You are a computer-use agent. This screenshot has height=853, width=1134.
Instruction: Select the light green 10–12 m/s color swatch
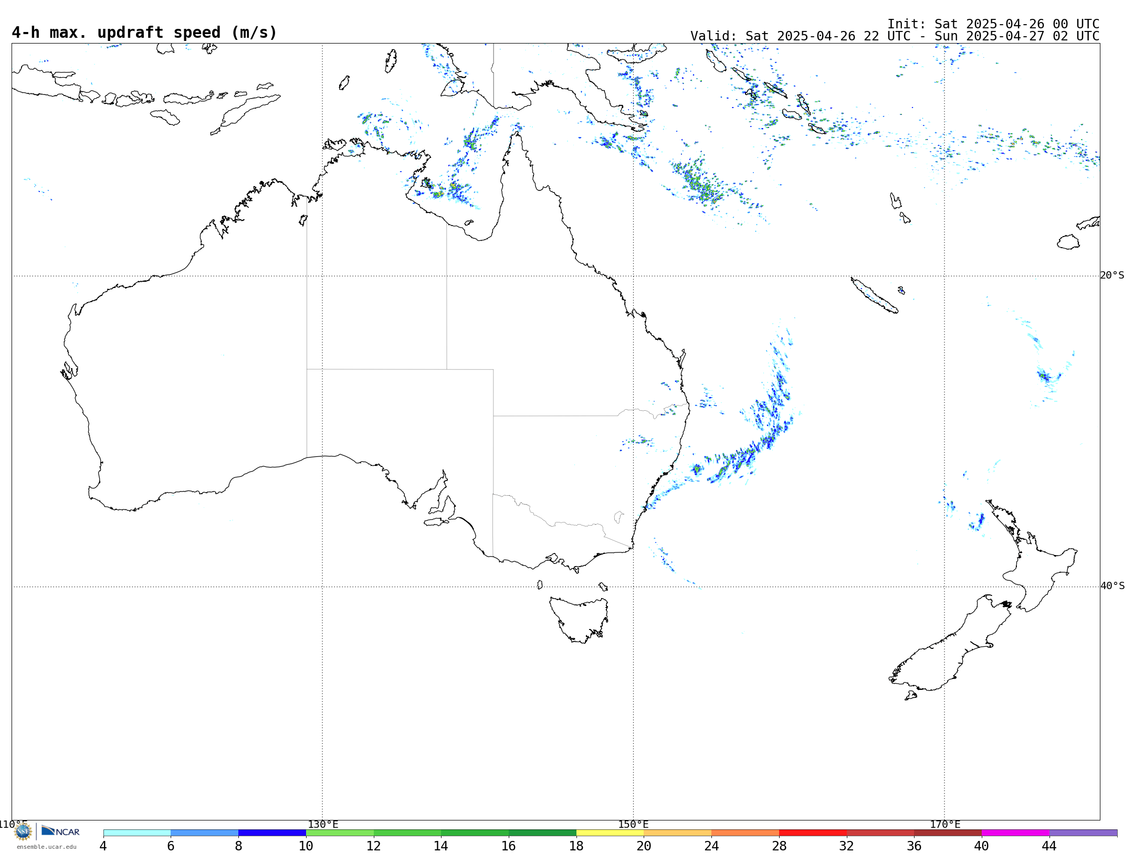(340, 833)
